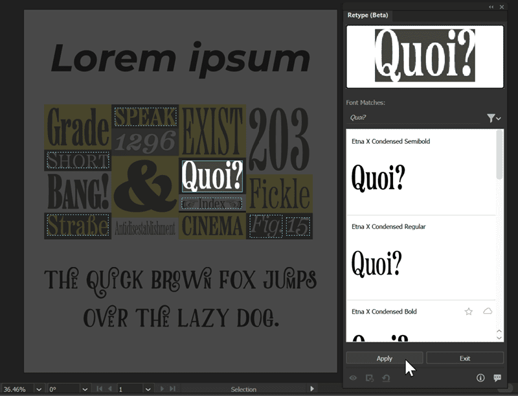Select Etna X Condensed Semibold font match

(420, 172)
